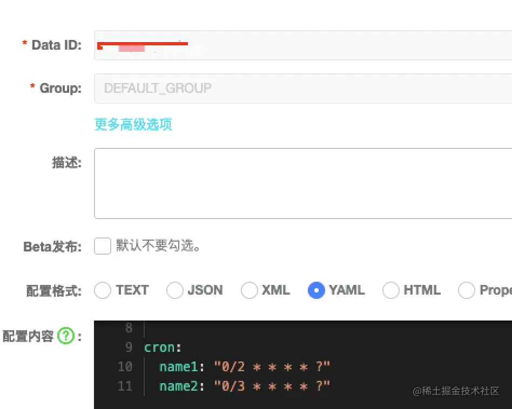Image resolution: width=512 pixels, height=409 pixels.
Task: Select the HTML format radio button
Action: (x=391, y=290)
